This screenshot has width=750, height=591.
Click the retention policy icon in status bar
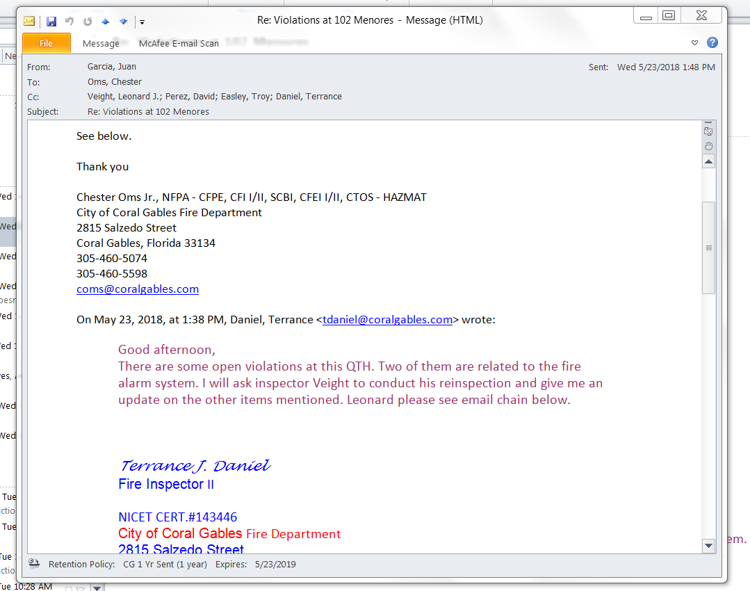34,564
